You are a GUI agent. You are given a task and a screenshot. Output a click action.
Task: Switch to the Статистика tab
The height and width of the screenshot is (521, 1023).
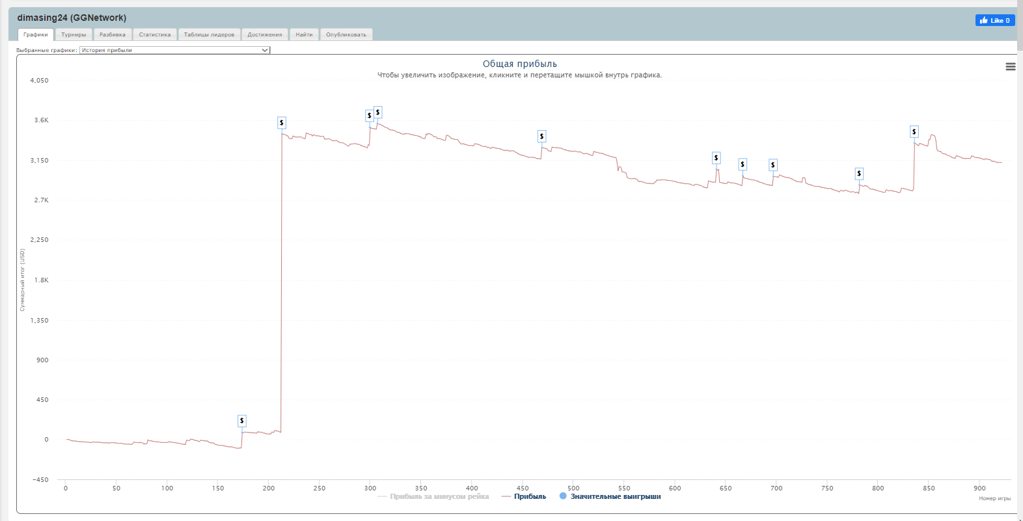pos(155,34)
